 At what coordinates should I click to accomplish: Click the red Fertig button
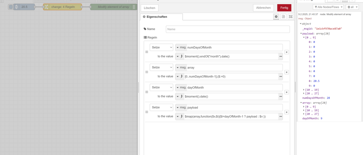pyautogui.click(x=284, y=8)
